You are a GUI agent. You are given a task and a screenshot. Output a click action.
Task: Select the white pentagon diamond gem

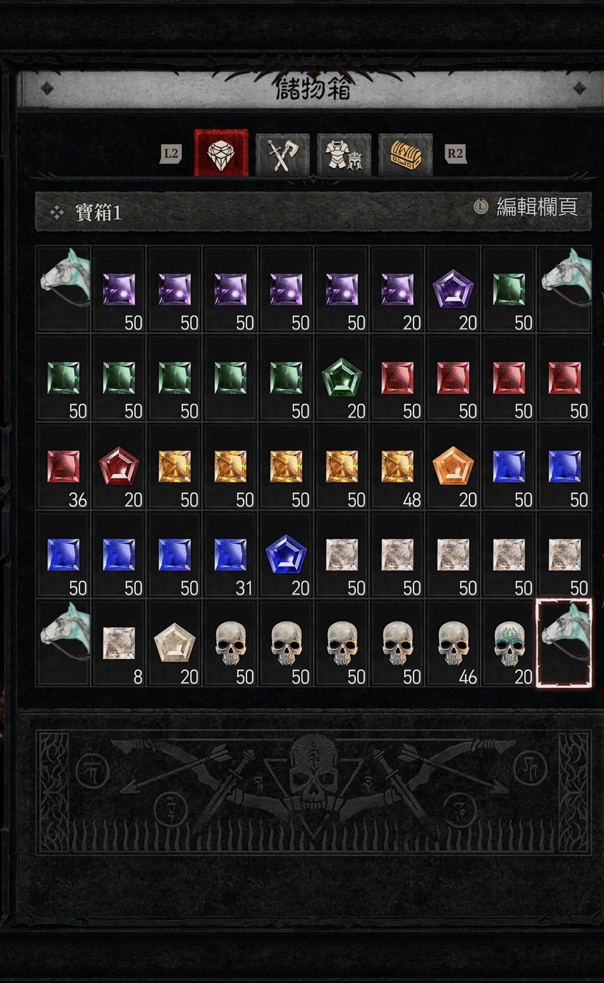[175, 643]
